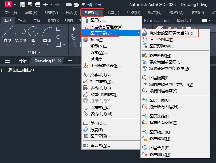
Task: Select the ellipse tool icon
Action: [x=59, y=37]
